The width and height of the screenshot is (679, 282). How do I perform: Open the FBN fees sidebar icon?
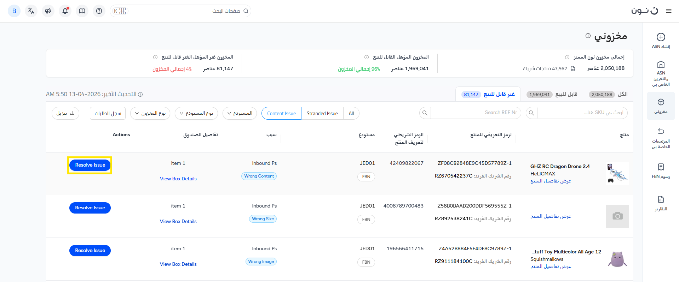(661, 167)
